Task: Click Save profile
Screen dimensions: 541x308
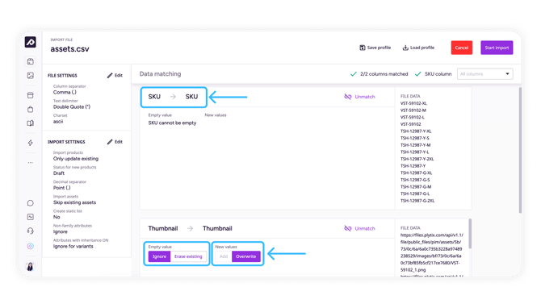Action: [x=375, y=48]
